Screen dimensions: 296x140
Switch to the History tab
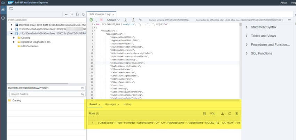click(x=127, y=104)
